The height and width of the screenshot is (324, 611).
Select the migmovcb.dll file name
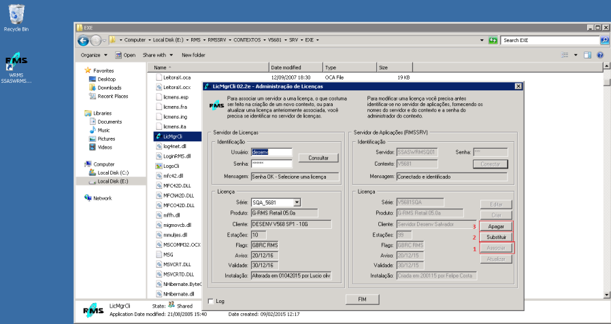tap(178, 226)
